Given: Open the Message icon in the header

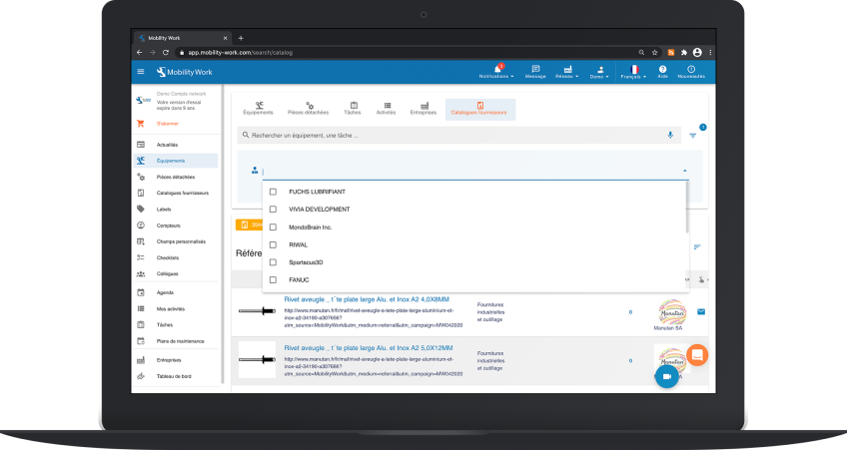Looking at the screenshot, I should 535,72.
